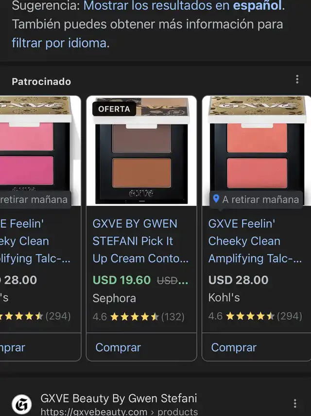
Task: Open the GXVE BY GWEN STEFANI Pick It Up title
Action: click(x=140, y=241)
